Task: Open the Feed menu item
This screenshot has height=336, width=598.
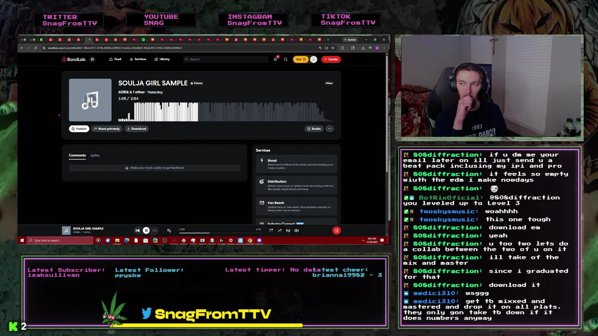Action: (x=115, y=59)
